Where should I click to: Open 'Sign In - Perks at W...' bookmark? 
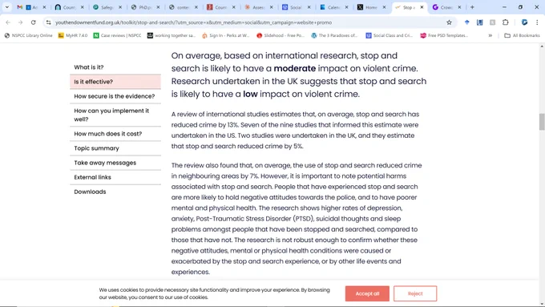[x=225, y=35]
